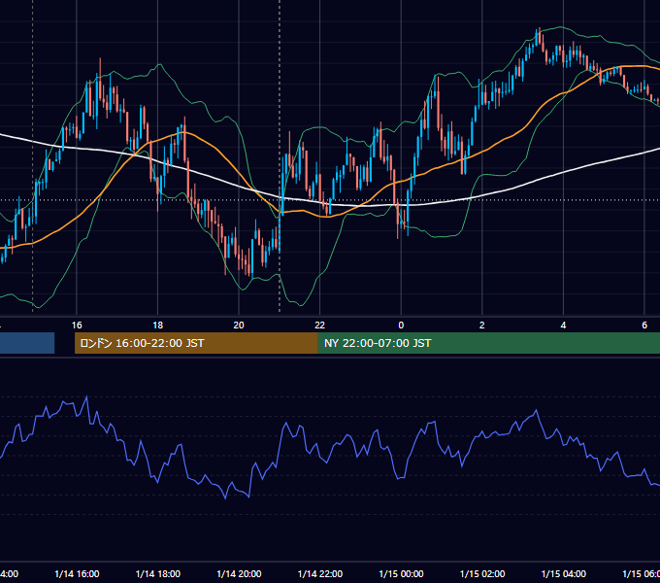Click the 1/14 22:00 label on lower axis
The width and height of the screenshot is (660, 583).
click(320, 574)
